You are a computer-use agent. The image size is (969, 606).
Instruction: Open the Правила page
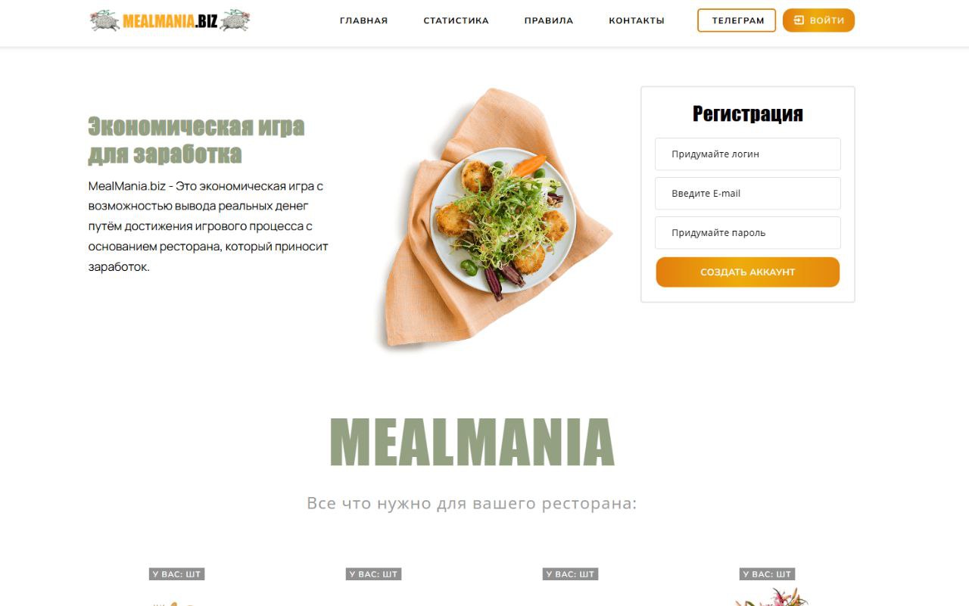pyautogui.click(x=549, y=20)
